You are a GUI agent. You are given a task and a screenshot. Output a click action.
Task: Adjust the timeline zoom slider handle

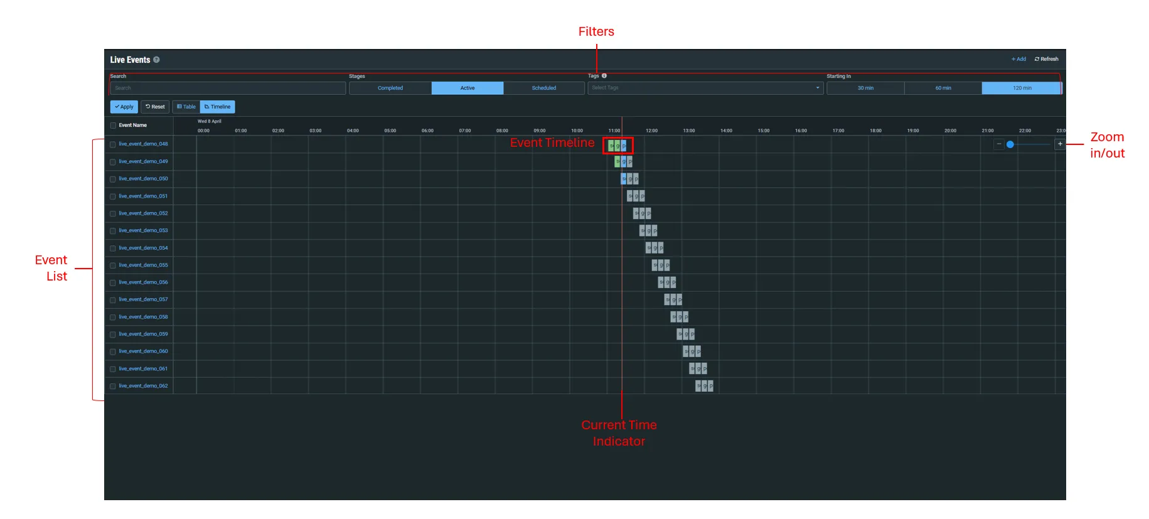click(1010, 144)
